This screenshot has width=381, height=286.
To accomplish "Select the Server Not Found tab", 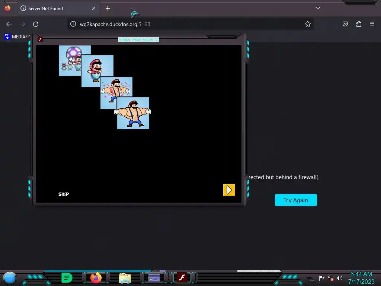I will tap(58, 9).
